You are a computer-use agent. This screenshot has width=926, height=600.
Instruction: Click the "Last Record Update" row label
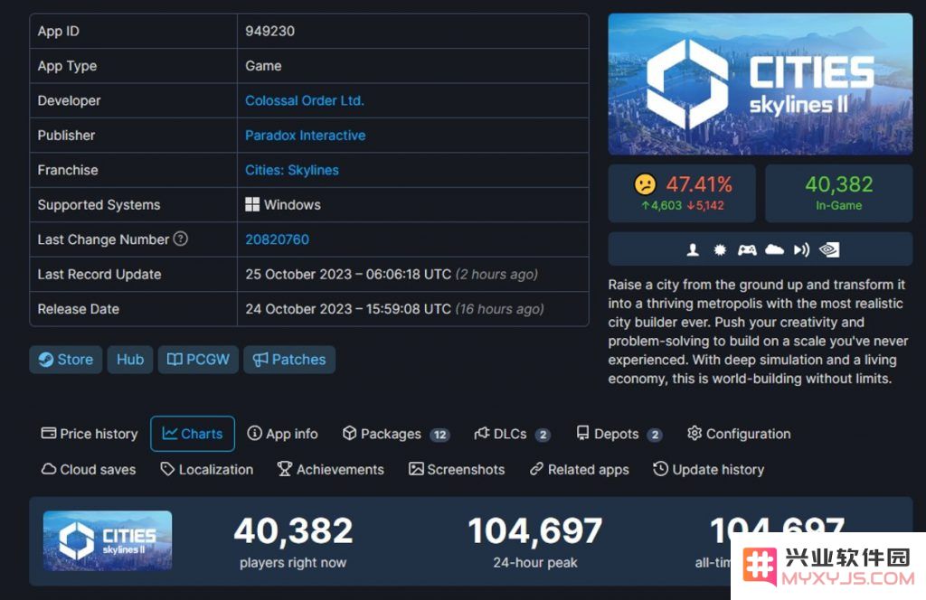[x=99, y=275]
